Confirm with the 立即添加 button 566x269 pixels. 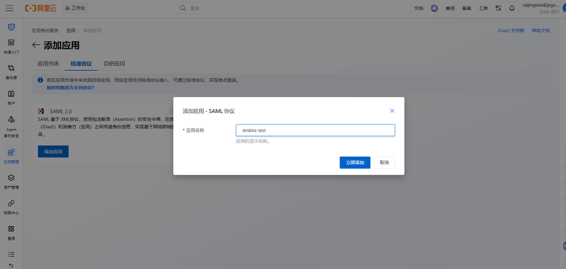coord(355,163)
